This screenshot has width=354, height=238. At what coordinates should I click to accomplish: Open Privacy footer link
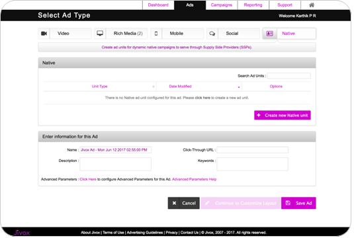171,233
